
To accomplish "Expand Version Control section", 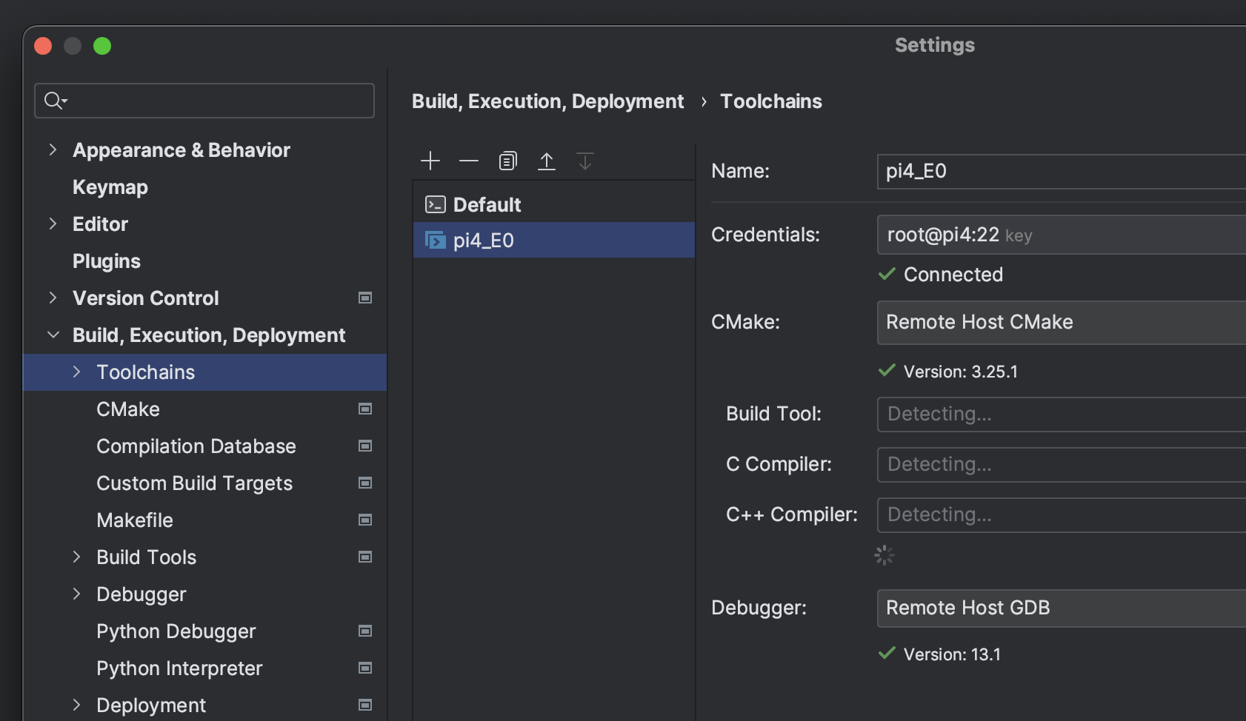I will (x=53, y=298).
